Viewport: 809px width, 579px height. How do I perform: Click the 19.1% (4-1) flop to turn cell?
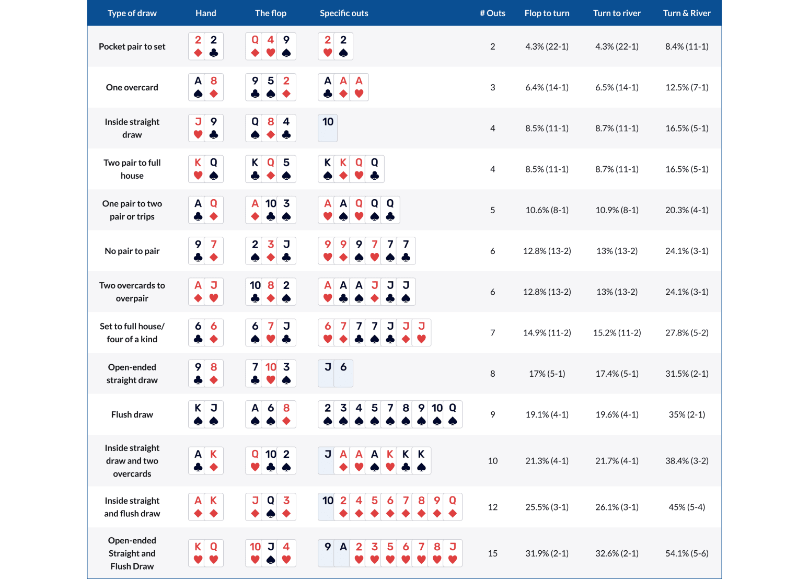[x=547, y=414]
